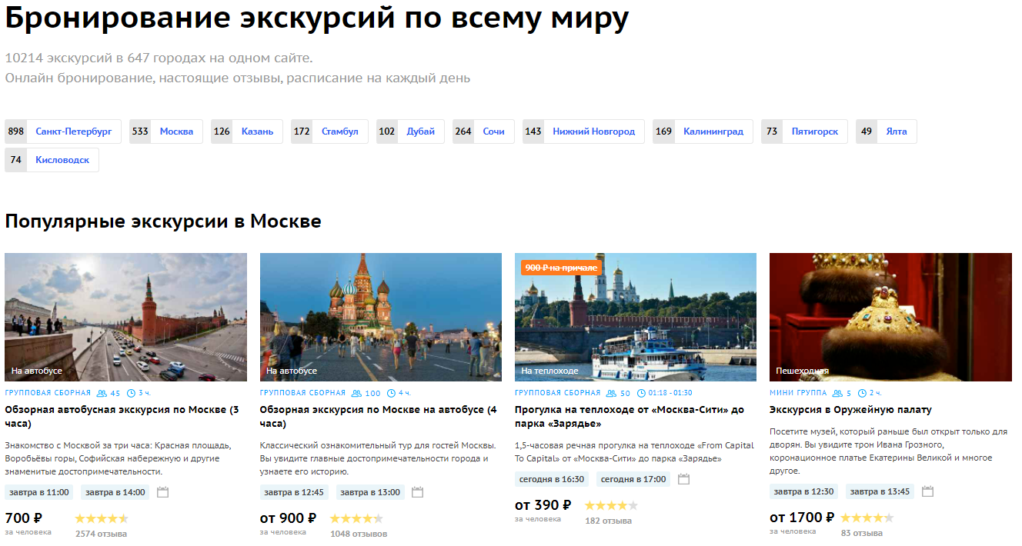The width and height of the screenshot is (1022, 546).
Task: Click the duration clock icon showing 01:18 - 01:30
Action: pyautogui.click(x=641, y=393)
